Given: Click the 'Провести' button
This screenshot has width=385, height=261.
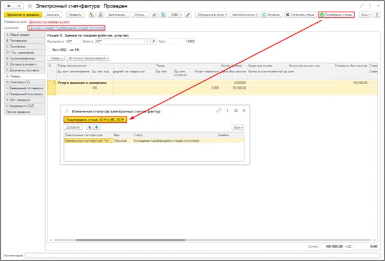Looking at the screenshot, I should tap(75, 15).
